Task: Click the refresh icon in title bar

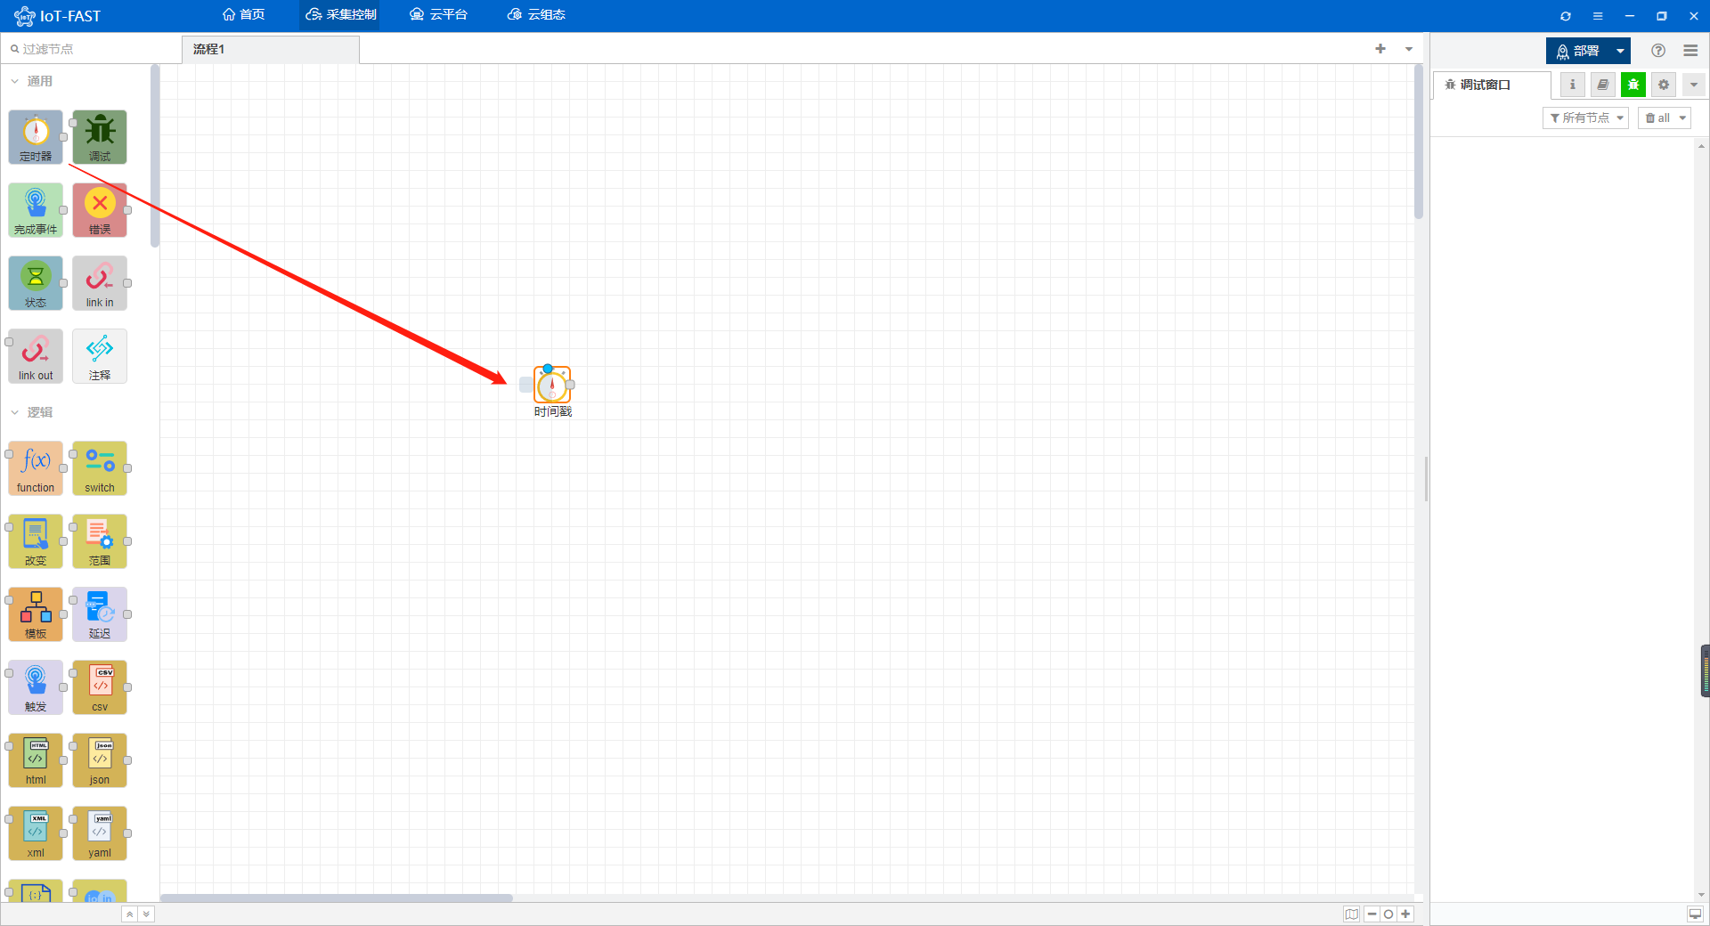Action: click(x=1566, y=16)
